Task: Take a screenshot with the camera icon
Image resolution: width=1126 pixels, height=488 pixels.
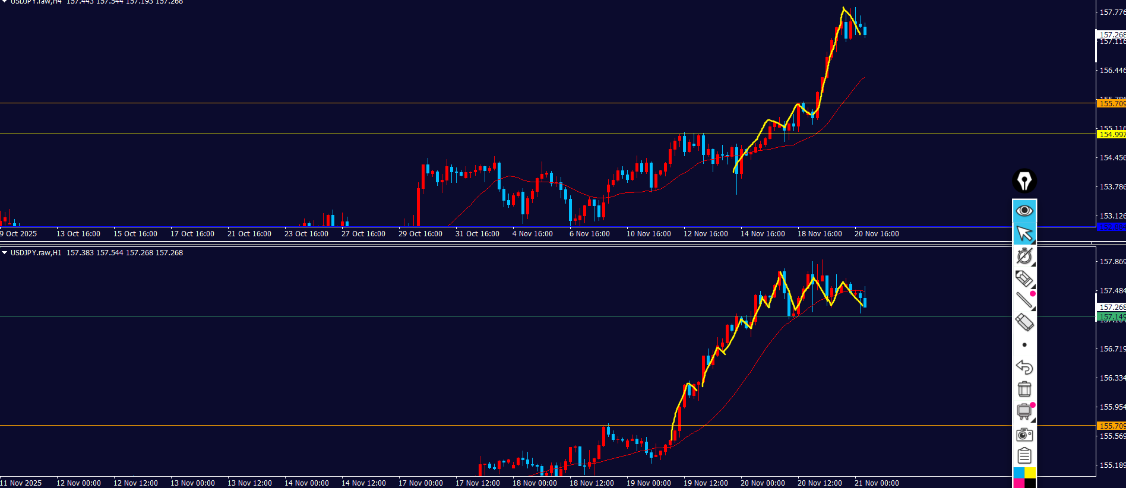Action: 1024,435
